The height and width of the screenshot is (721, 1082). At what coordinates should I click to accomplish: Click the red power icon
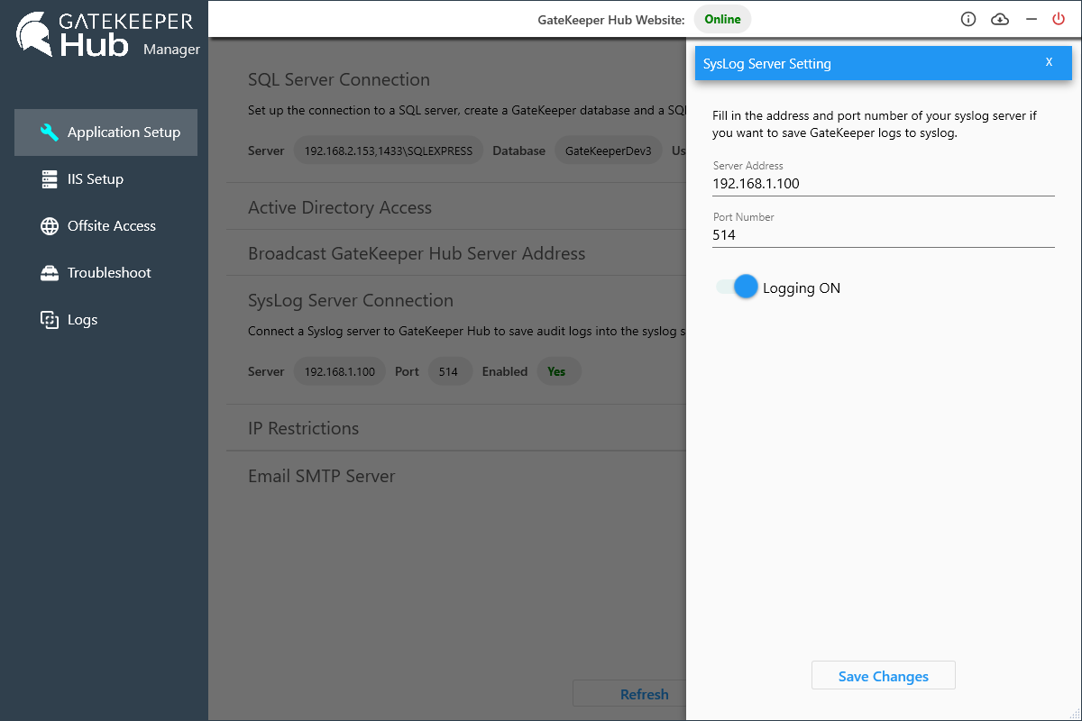(x=1059, y=19)
